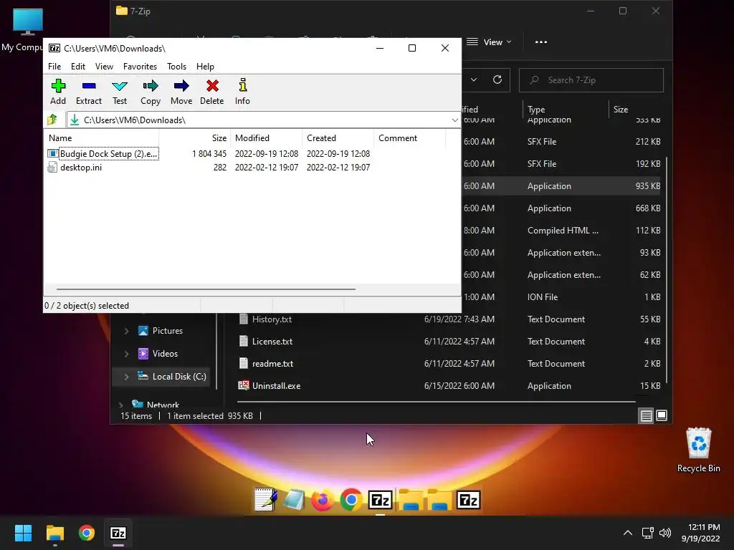Click the Explorer vertical scrollbar
Screen dimensions: 734x550
click(667, 270)
